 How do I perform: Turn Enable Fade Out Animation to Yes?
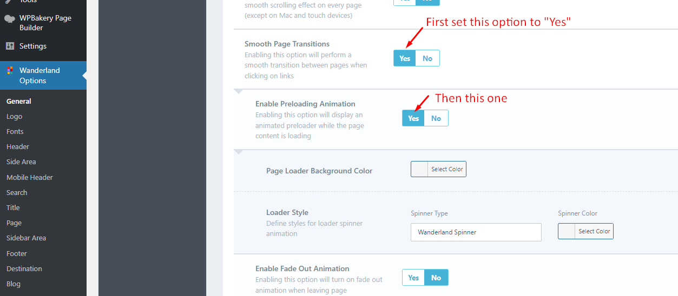tap(413, 278)
